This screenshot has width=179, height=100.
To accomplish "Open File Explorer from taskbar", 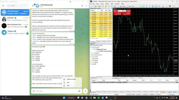I will point(95,98).
